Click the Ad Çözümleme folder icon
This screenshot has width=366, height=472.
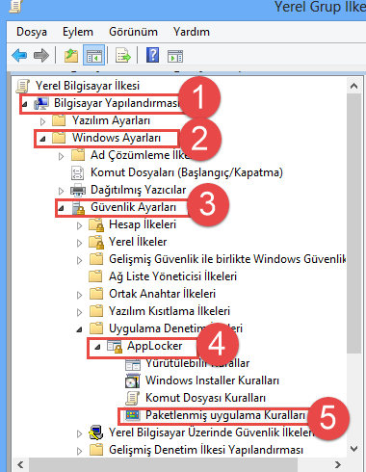click(78, 155)
